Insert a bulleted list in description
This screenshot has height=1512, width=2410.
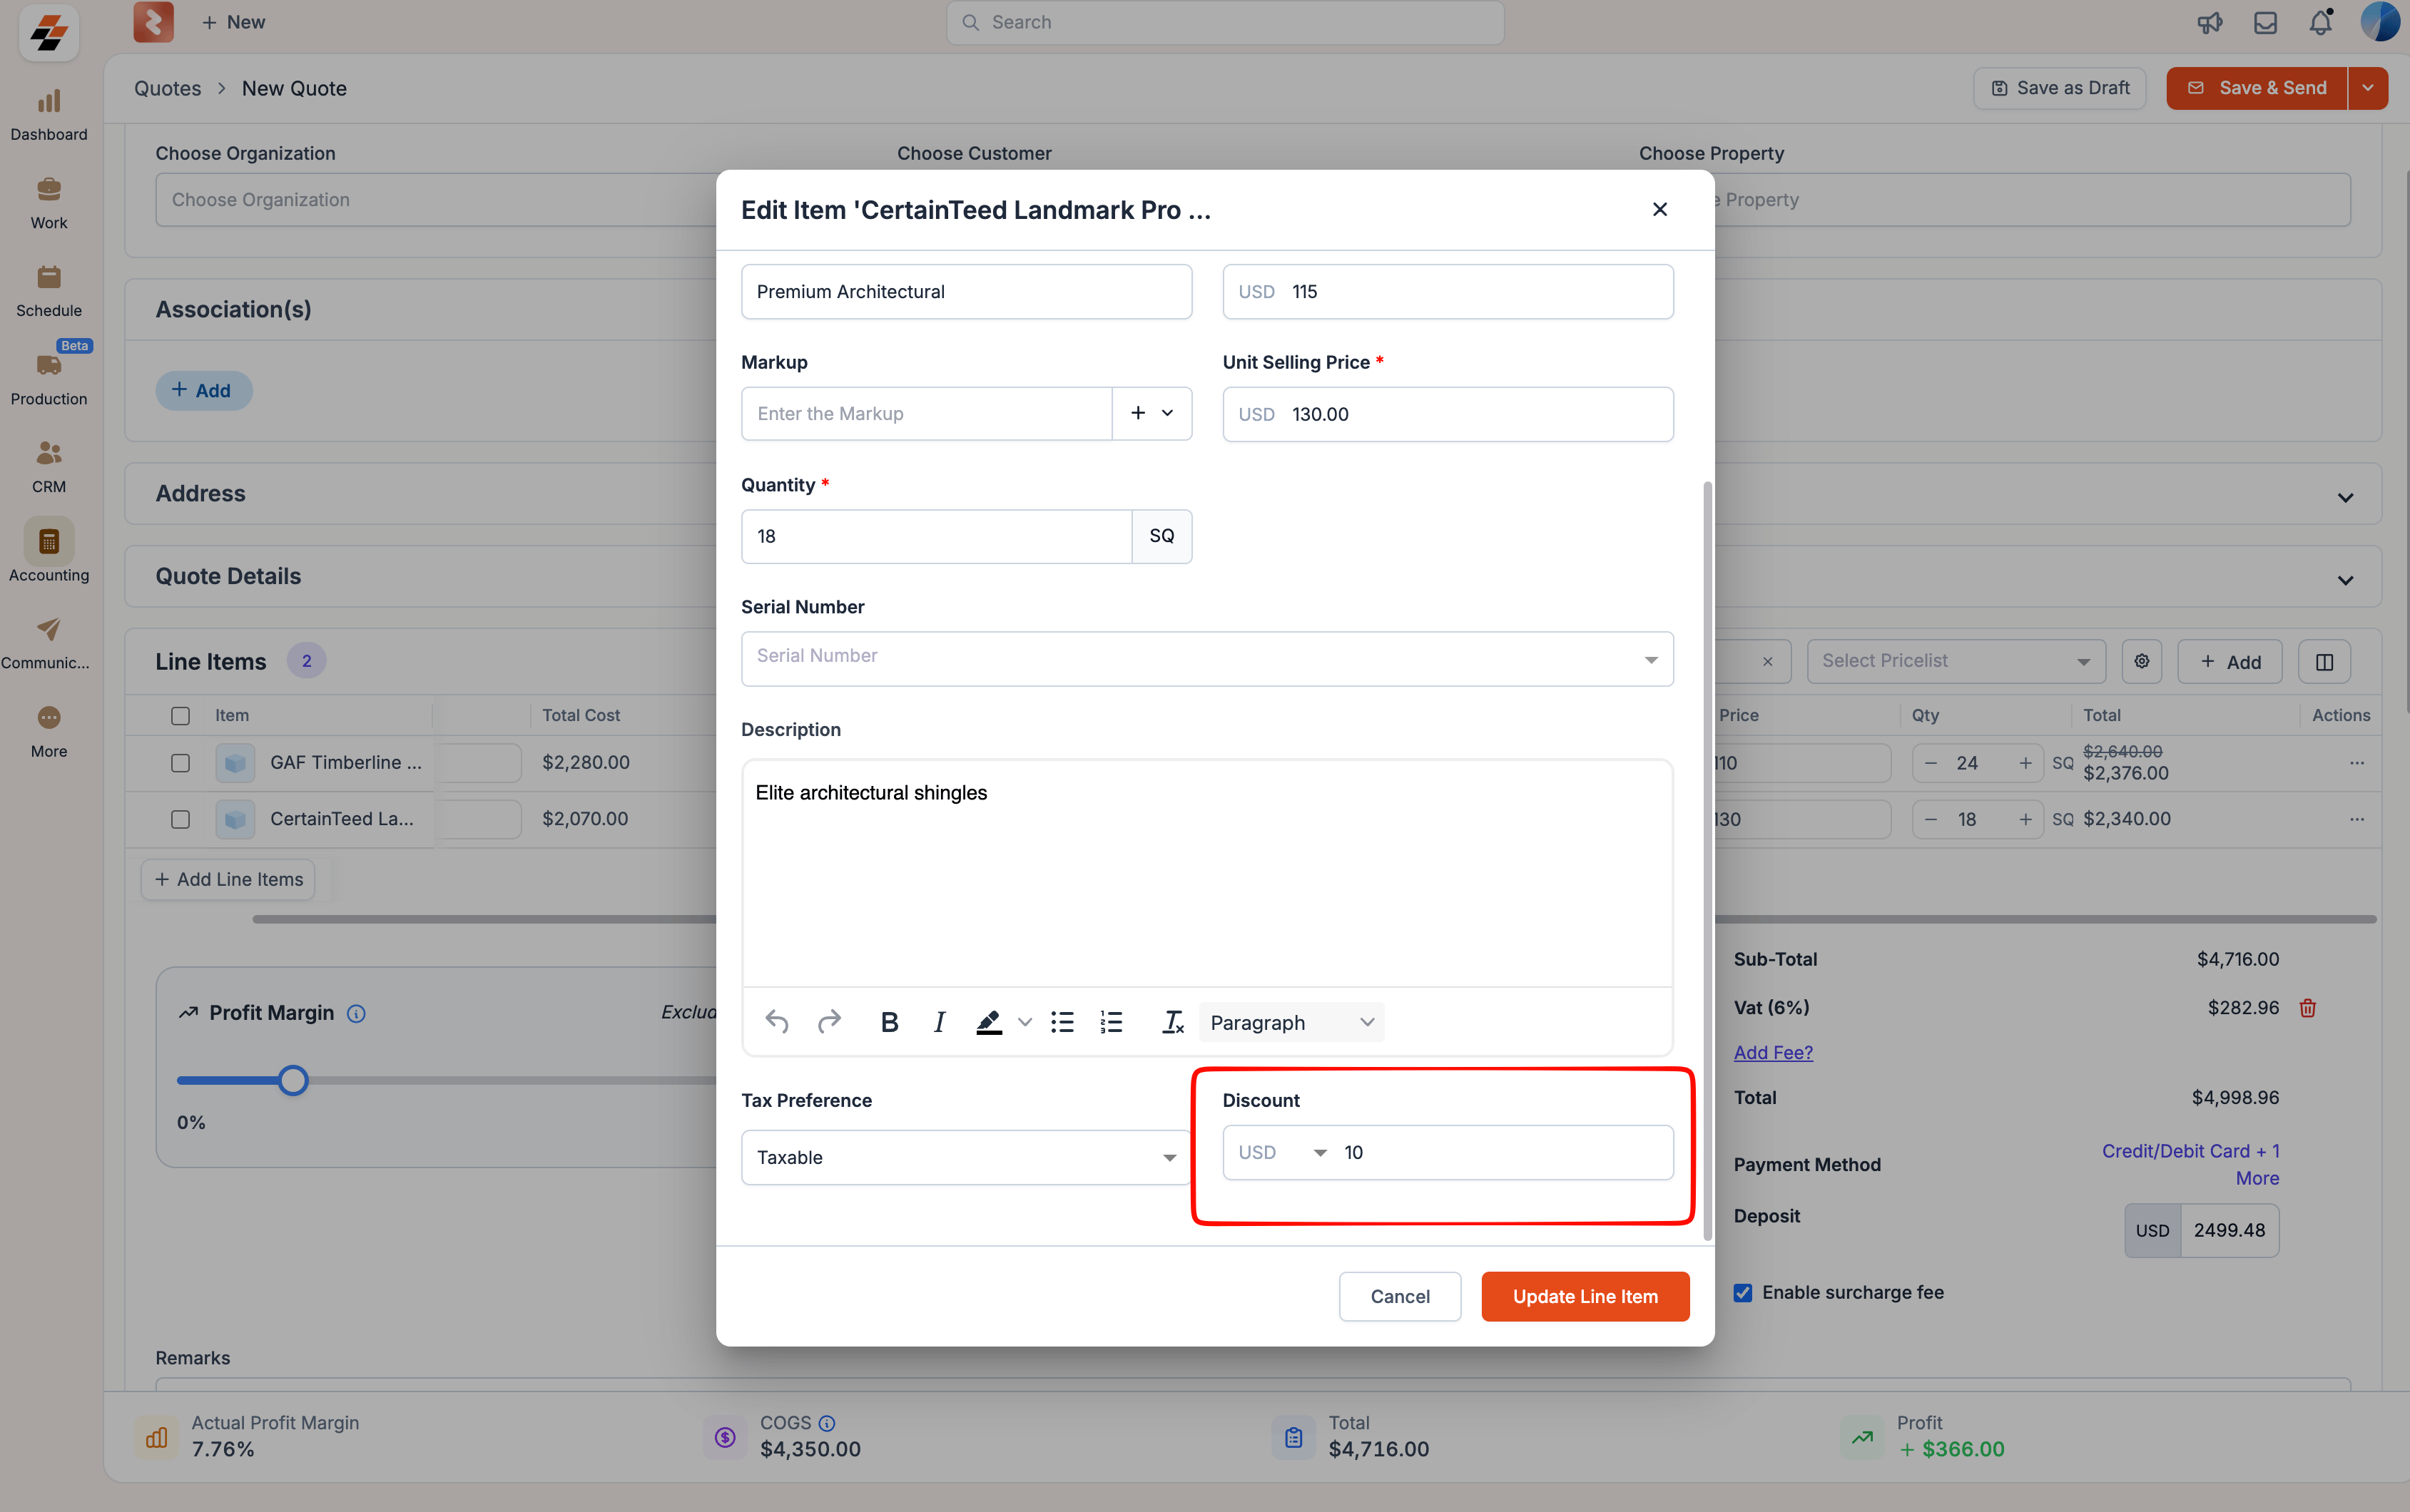coord(1062,1022)
